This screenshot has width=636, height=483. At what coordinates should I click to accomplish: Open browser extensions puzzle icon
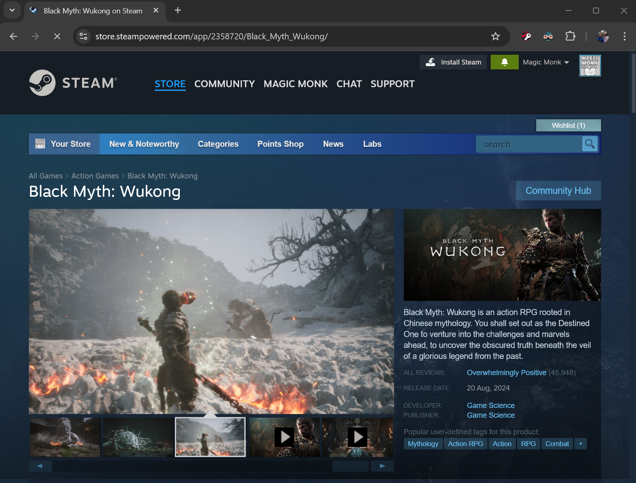(570, 36)
